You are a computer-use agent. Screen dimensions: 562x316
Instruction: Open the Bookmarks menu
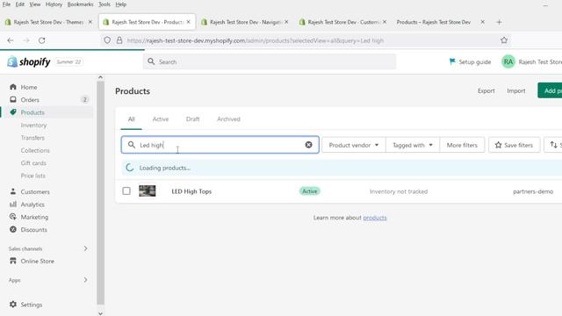(80, 4)
